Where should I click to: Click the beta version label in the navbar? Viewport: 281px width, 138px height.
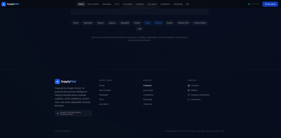pos(255,4)
